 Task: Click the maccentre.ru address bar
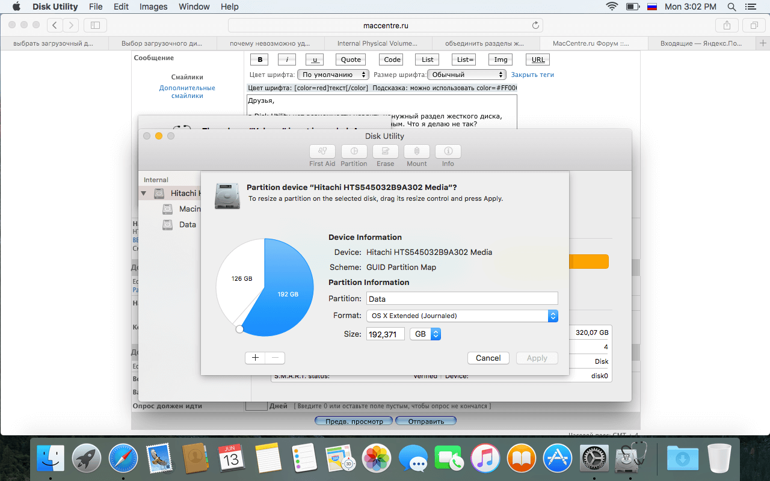pos(386,25)
